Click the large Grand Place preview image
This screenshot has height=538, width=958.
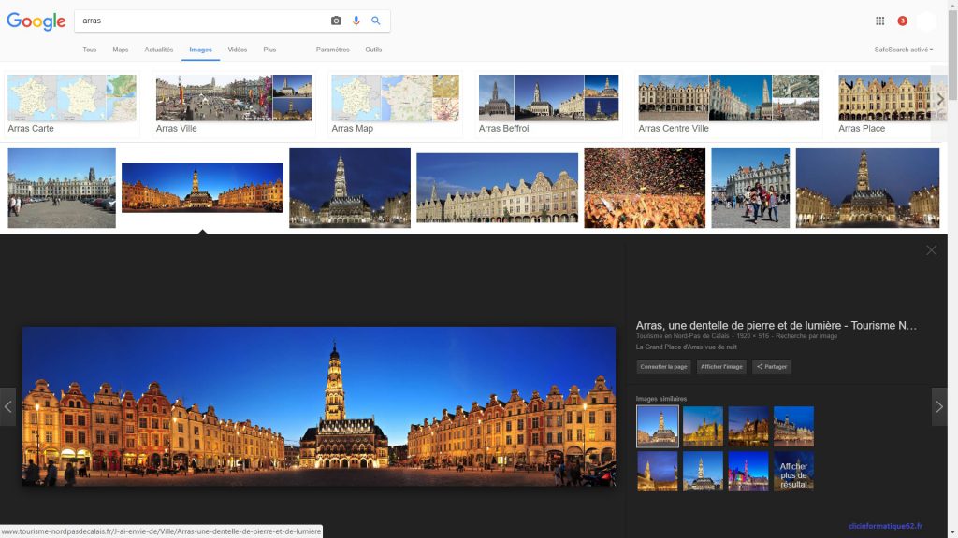coord(319,406)
